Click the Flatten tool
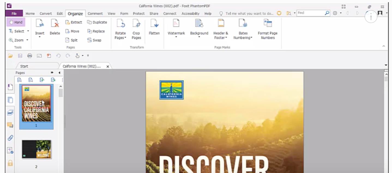 (154, 27)
